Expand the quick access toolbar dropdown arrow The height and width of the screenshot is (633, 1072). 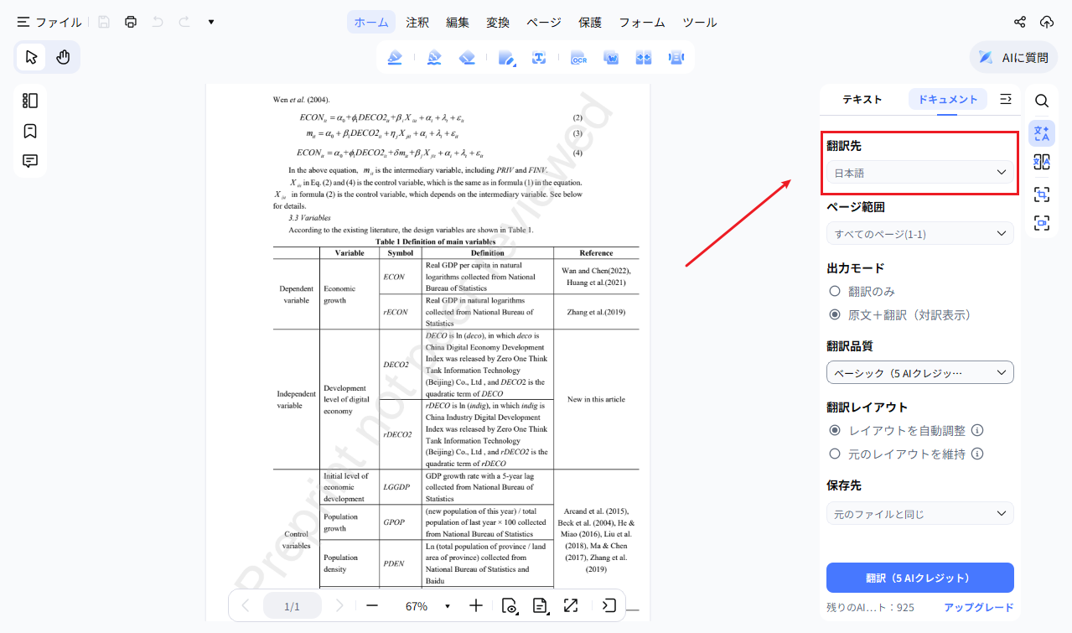(x=211, y=22)
